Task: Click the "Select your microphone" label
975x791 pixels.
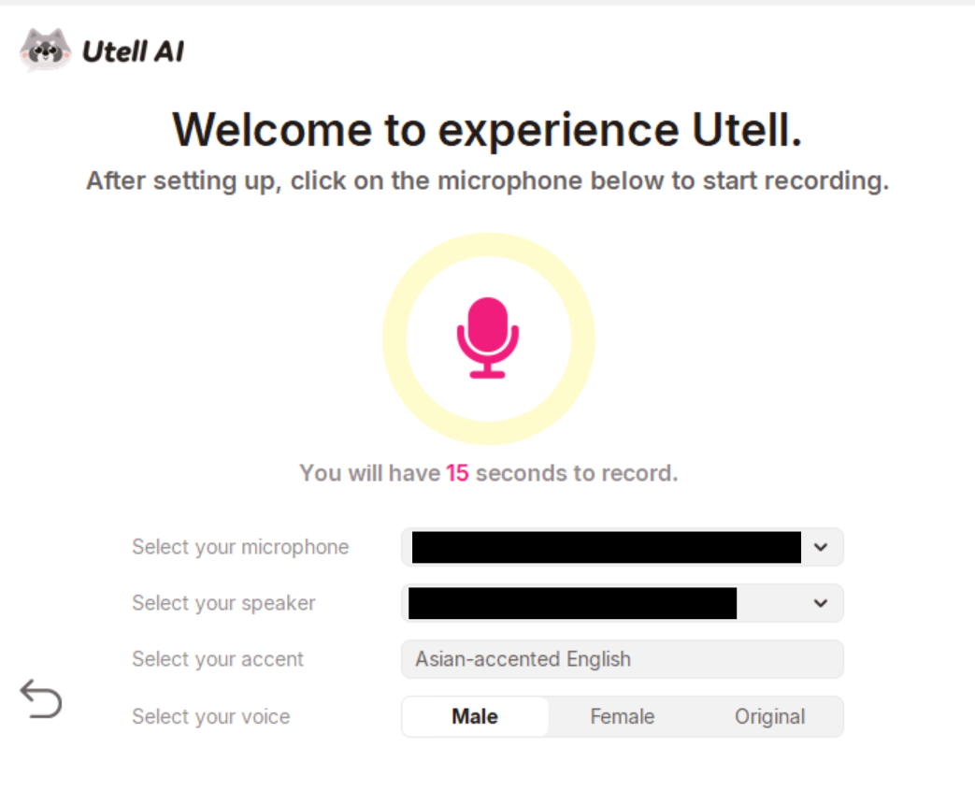Action: (240, 547)
